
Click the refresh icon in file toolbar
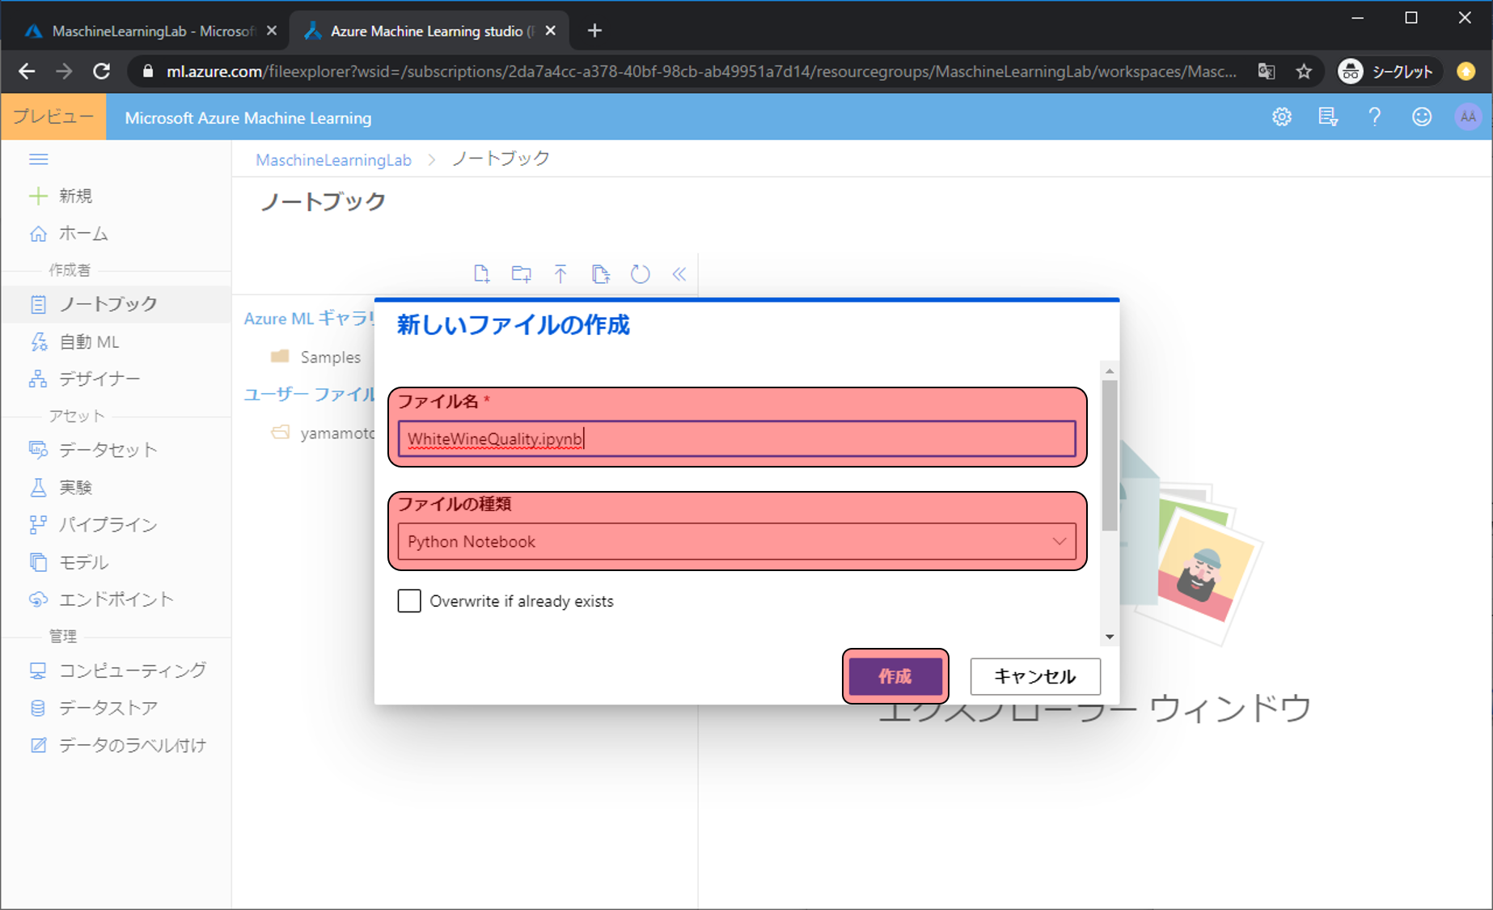coord(640,274)
